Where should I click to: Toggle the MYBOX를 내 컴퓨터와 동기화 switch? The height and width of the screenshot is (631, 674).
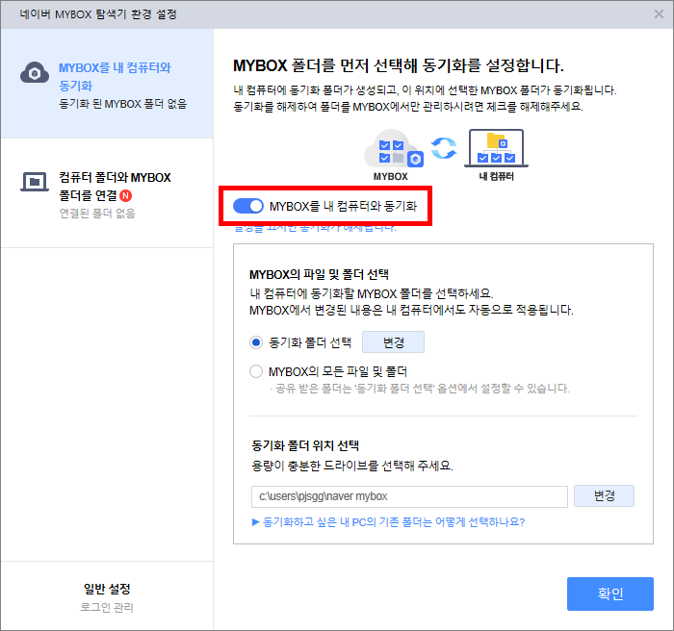[248, 206]
